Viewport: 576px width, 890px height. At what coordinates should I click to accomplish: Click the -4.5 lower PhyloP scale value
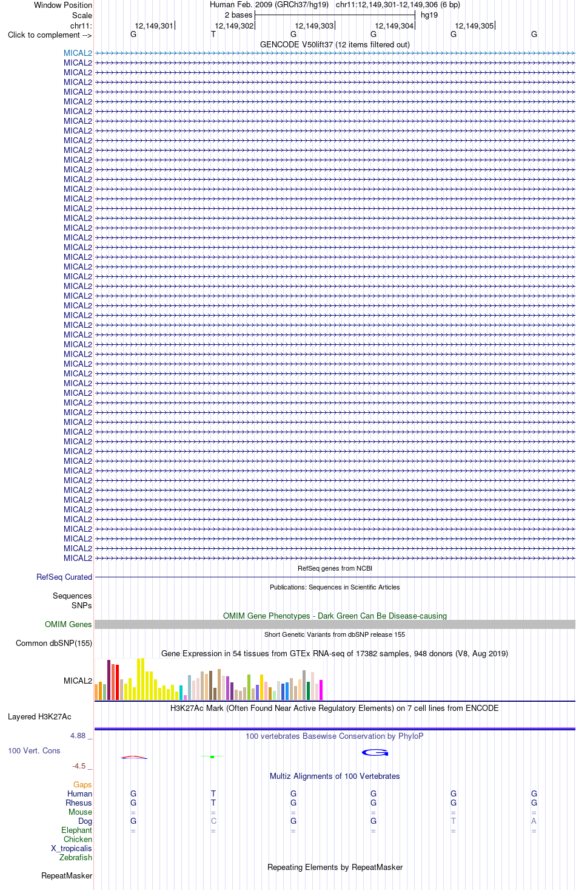tap(79, 766)
